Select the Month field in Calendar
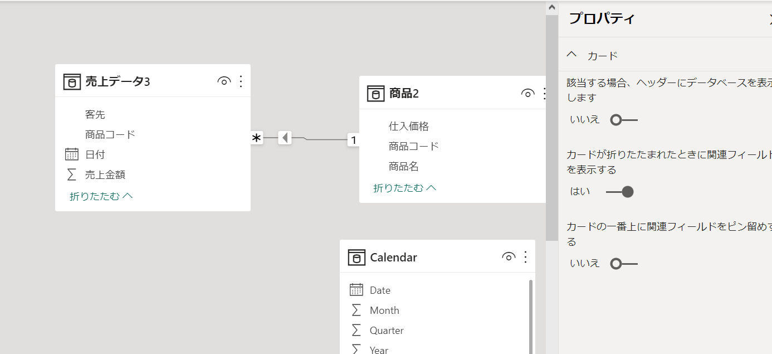The width and height of the screenshot is (772, 354). click(384, 311)
